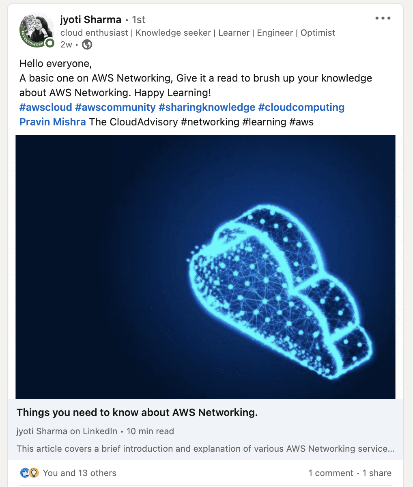Click the article description preview text

click(x=205, y=449)
